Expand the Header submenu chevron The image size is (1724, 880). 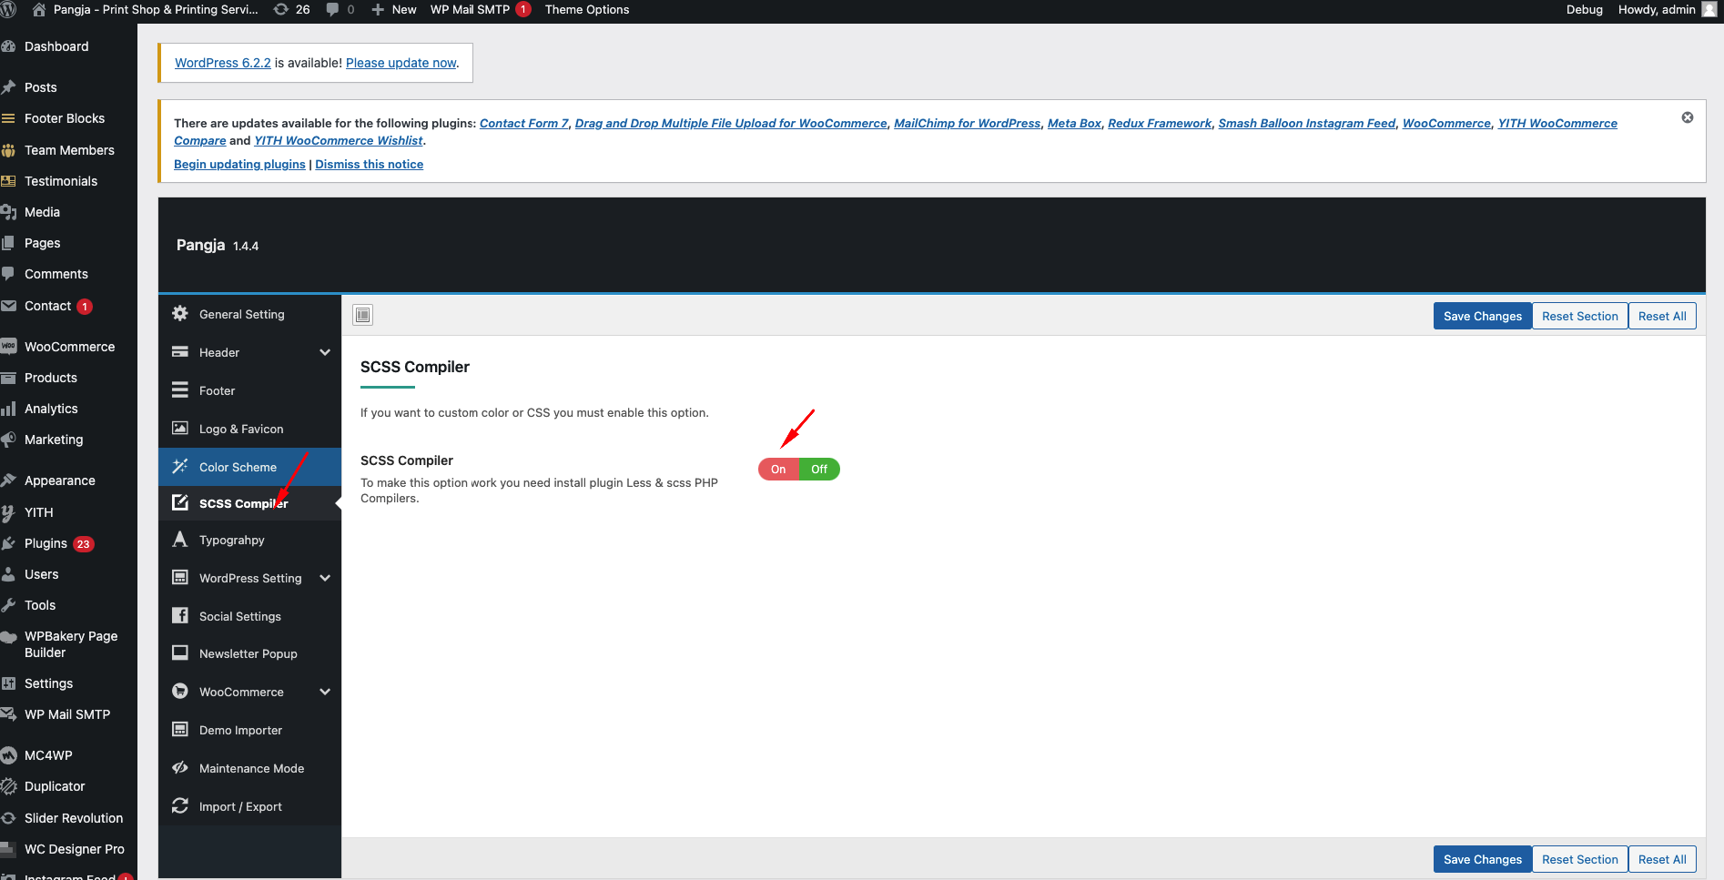[x=325, y=352]
